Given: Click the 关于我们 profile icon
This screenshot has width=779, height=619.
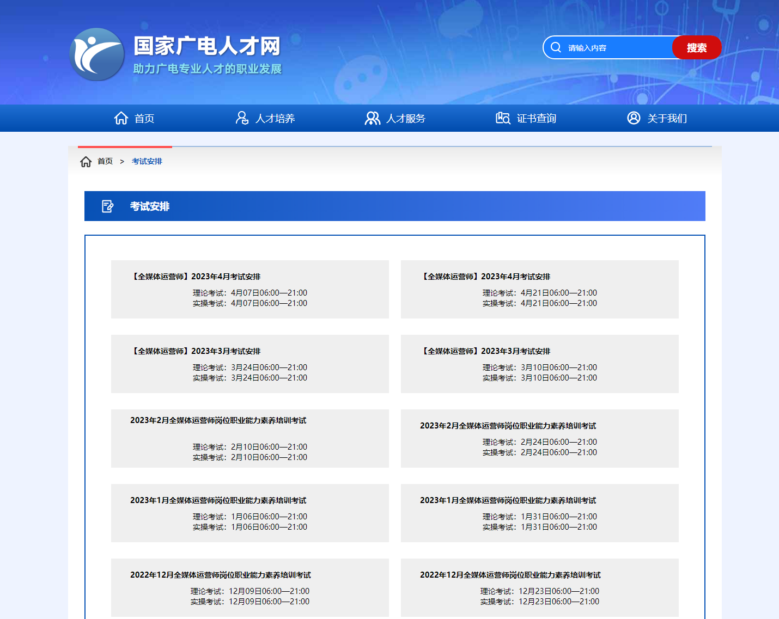Looking at the screenshot, I should click(634, 118).
